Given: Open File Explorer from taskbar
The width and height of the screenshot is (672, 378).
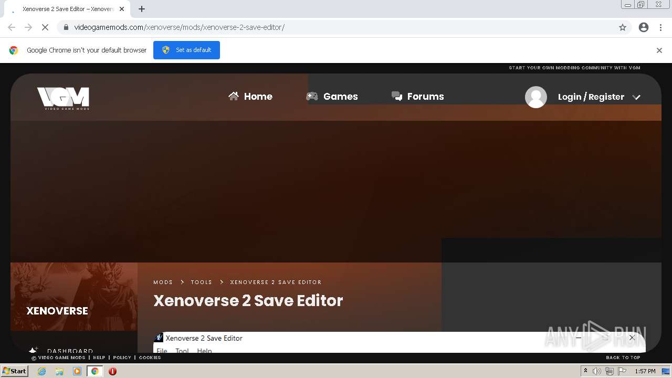Looking at the screenshot, I should tap(59, 371).
